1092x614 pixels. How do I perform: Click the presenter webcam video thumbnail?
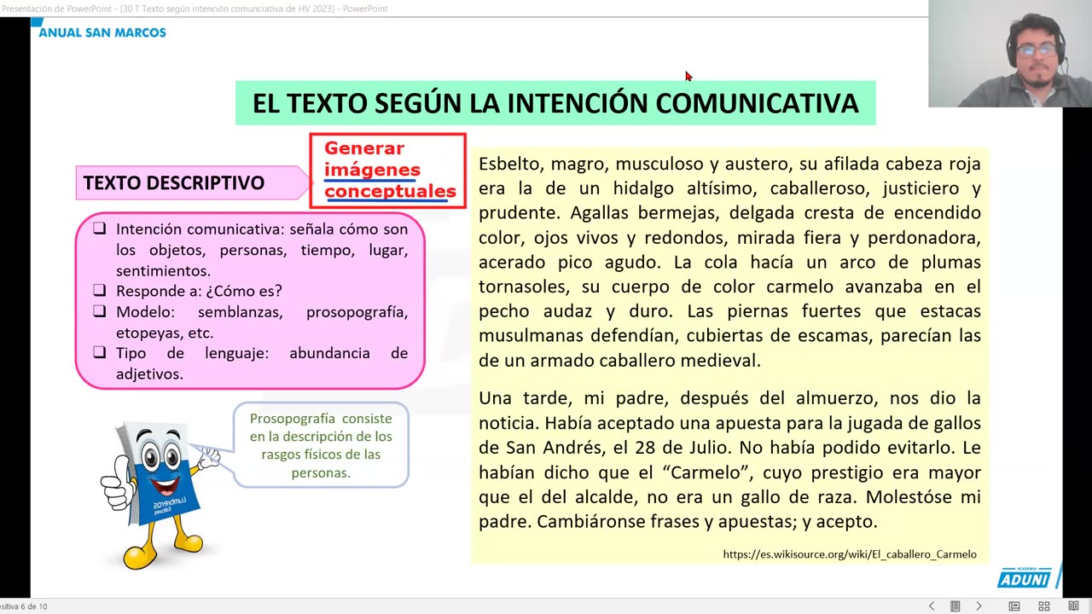[1010, 53]
